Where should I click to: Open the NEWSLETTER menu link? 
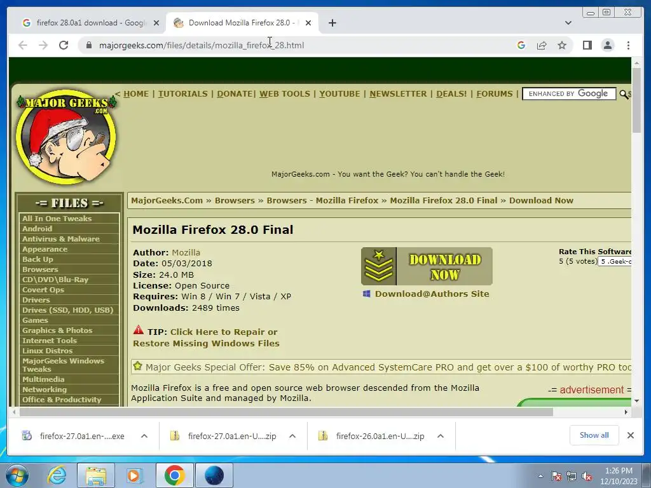coord(398,94)
